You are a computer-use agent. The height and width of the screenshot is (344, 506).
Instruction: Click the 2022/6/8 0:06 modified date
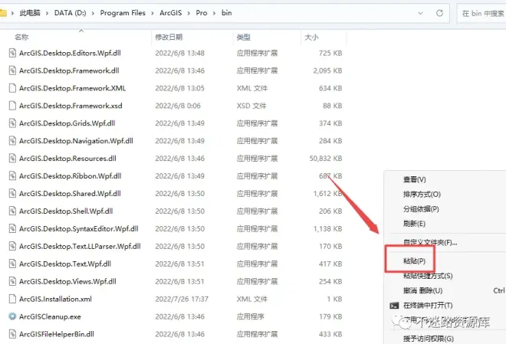tap(178, 106)
